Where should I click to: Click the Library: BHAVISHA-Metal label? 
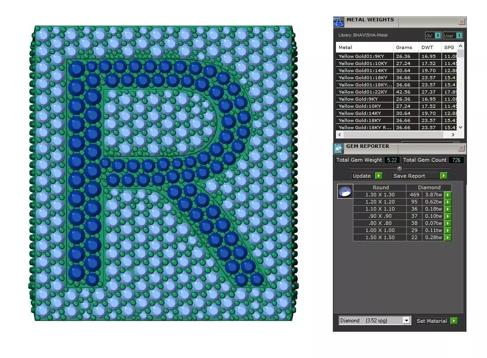(363, 35)
